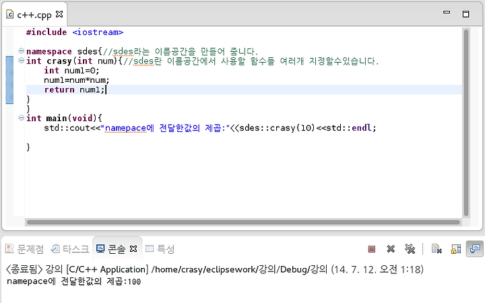The height and width of the screenshot is (303, 485).
Task: Select the c++.cpp editor tab
Action: (34, 15)
